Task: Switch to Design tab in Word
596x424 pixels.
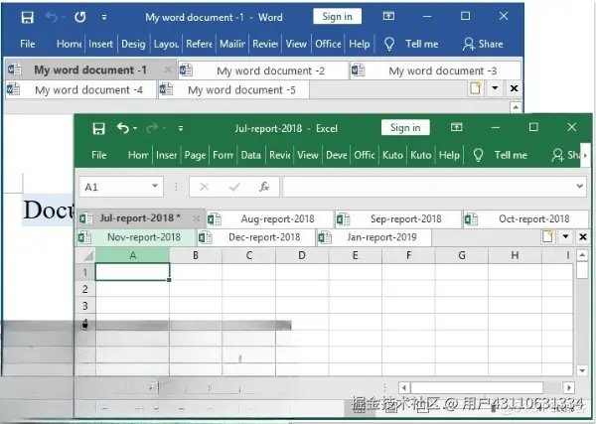Action: coord(133,44)
